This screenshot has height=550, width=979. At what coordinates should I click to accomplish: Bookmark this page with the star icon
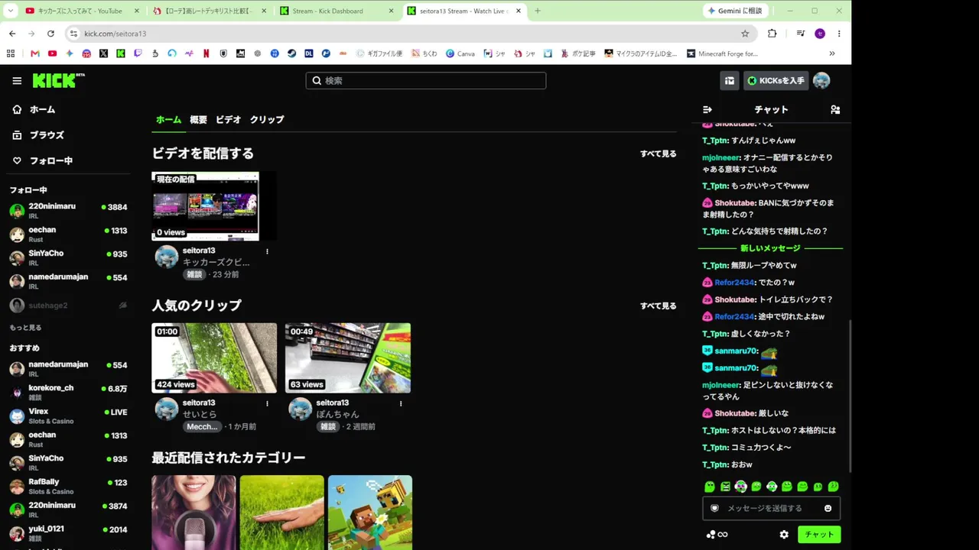coord(745,34)
